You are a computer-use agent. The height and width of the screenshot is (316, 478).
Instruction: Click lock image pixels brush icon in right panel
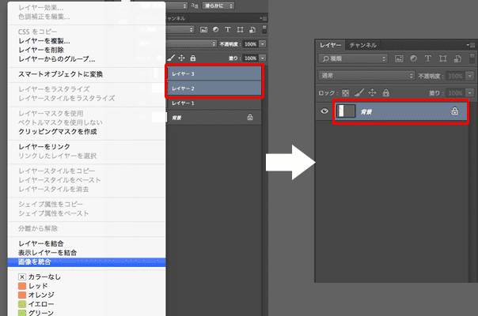pos(358,92)
